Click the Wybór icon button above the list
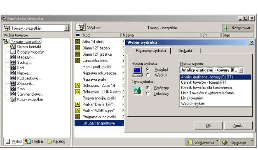 80,27
